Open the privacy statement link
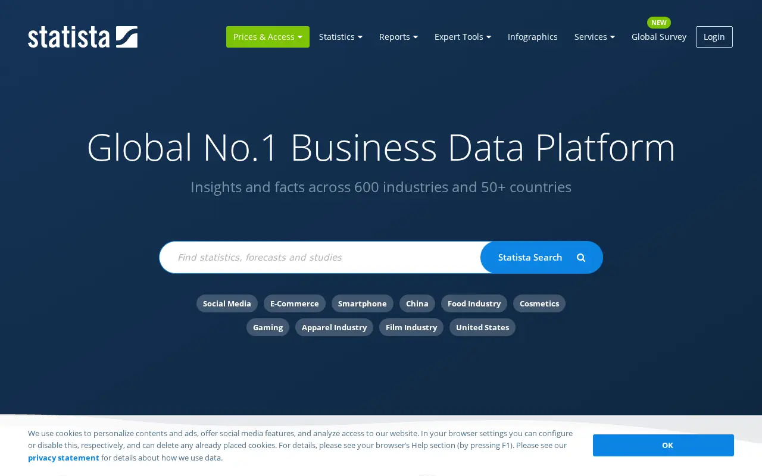This screenshot has height=476, width=762. coord(64,458)
